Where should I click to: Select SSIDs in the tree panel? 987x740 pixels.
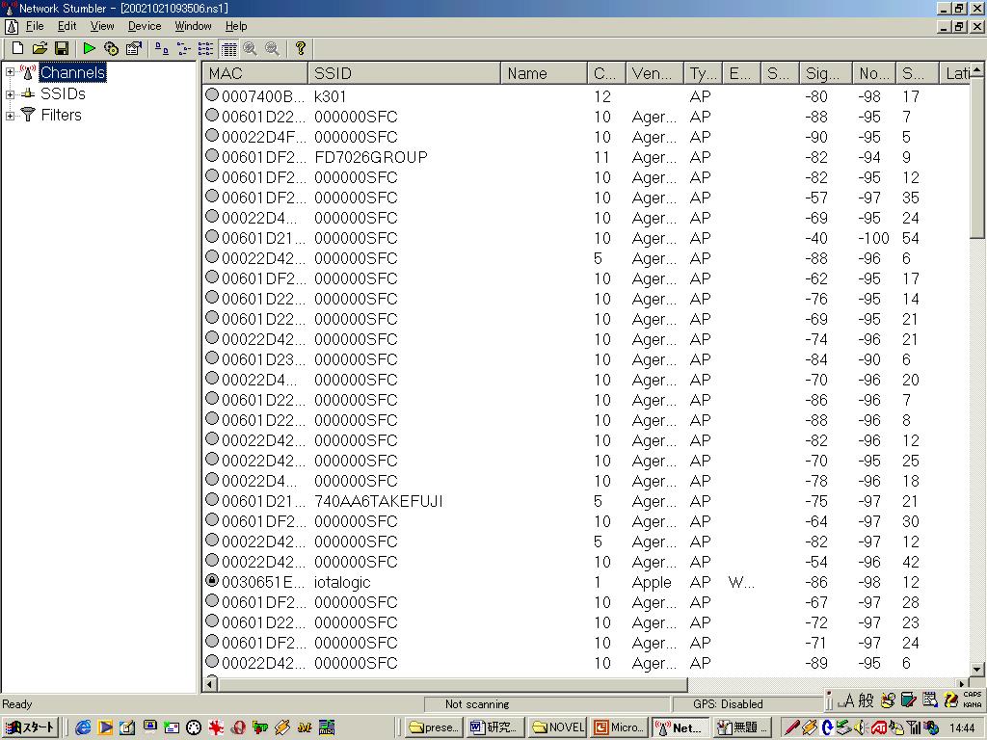[63, 93]
